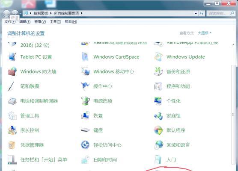
Task: Open 备份和还原 backup icon
Action: (x=158, y=71)
